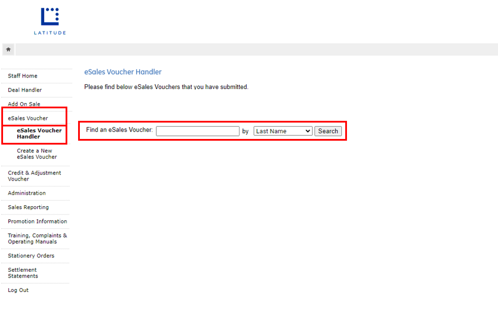Open Training, Complaints & Operating Manuals
498x309 pixels.
(37, 239)
